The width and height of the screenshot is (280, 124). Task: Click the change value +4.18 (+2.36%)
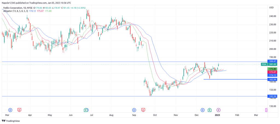click(78, 8)
